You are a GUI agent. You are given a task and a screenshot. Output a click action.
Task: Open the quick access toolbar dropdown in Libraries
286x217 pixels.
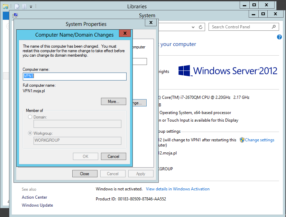point(31,7)
